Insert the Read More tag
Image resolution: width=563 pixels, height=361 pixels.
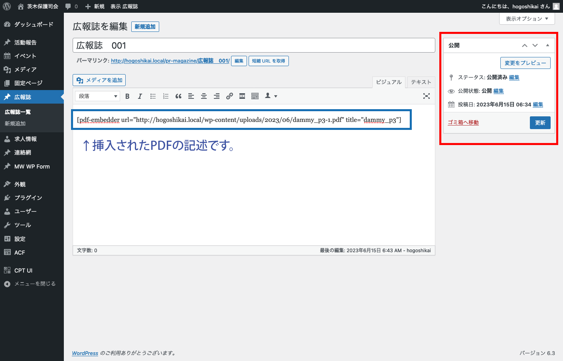(242, 96)
